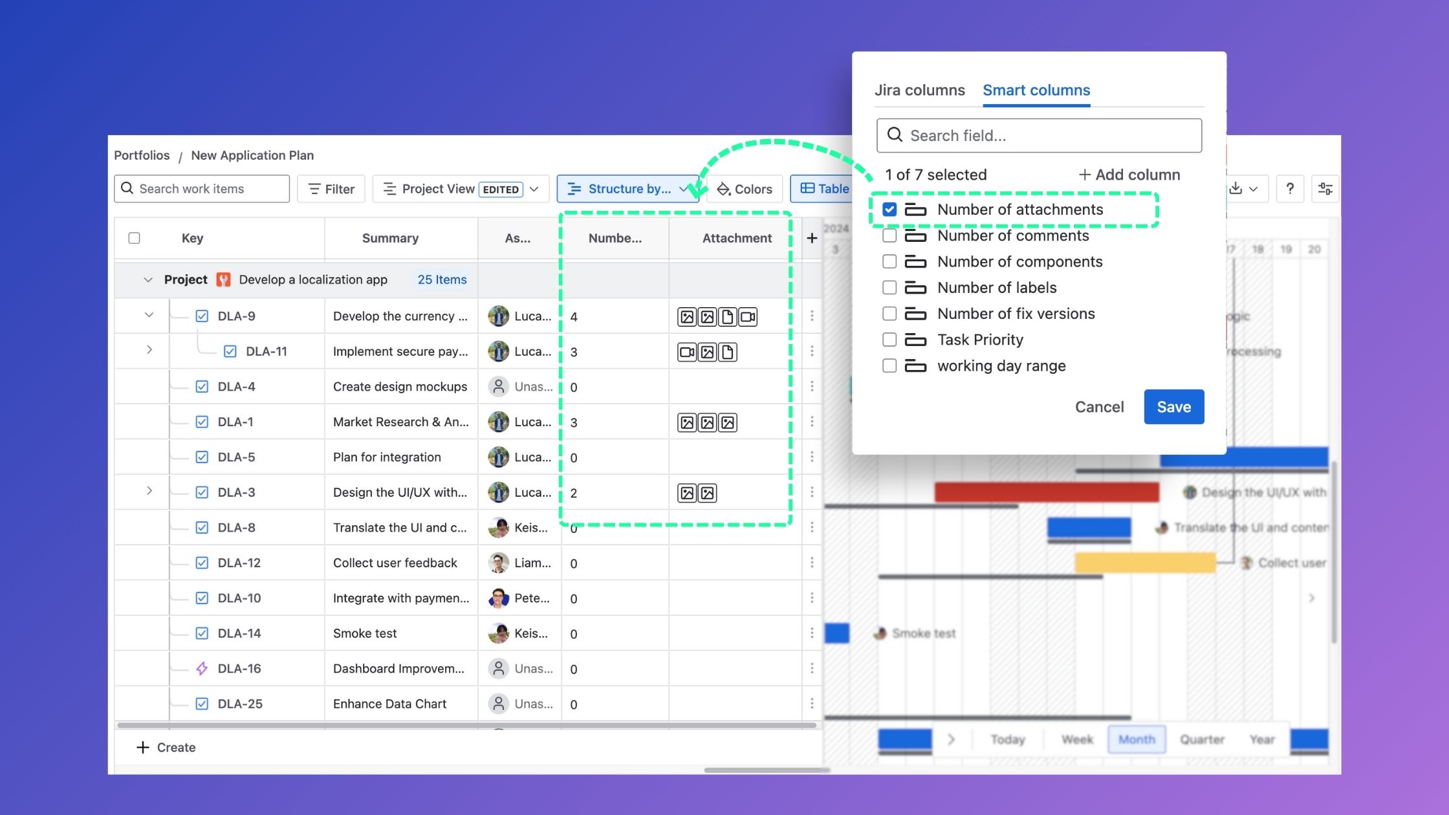Tick the select-all checkbox in table header

coord(134,238)
